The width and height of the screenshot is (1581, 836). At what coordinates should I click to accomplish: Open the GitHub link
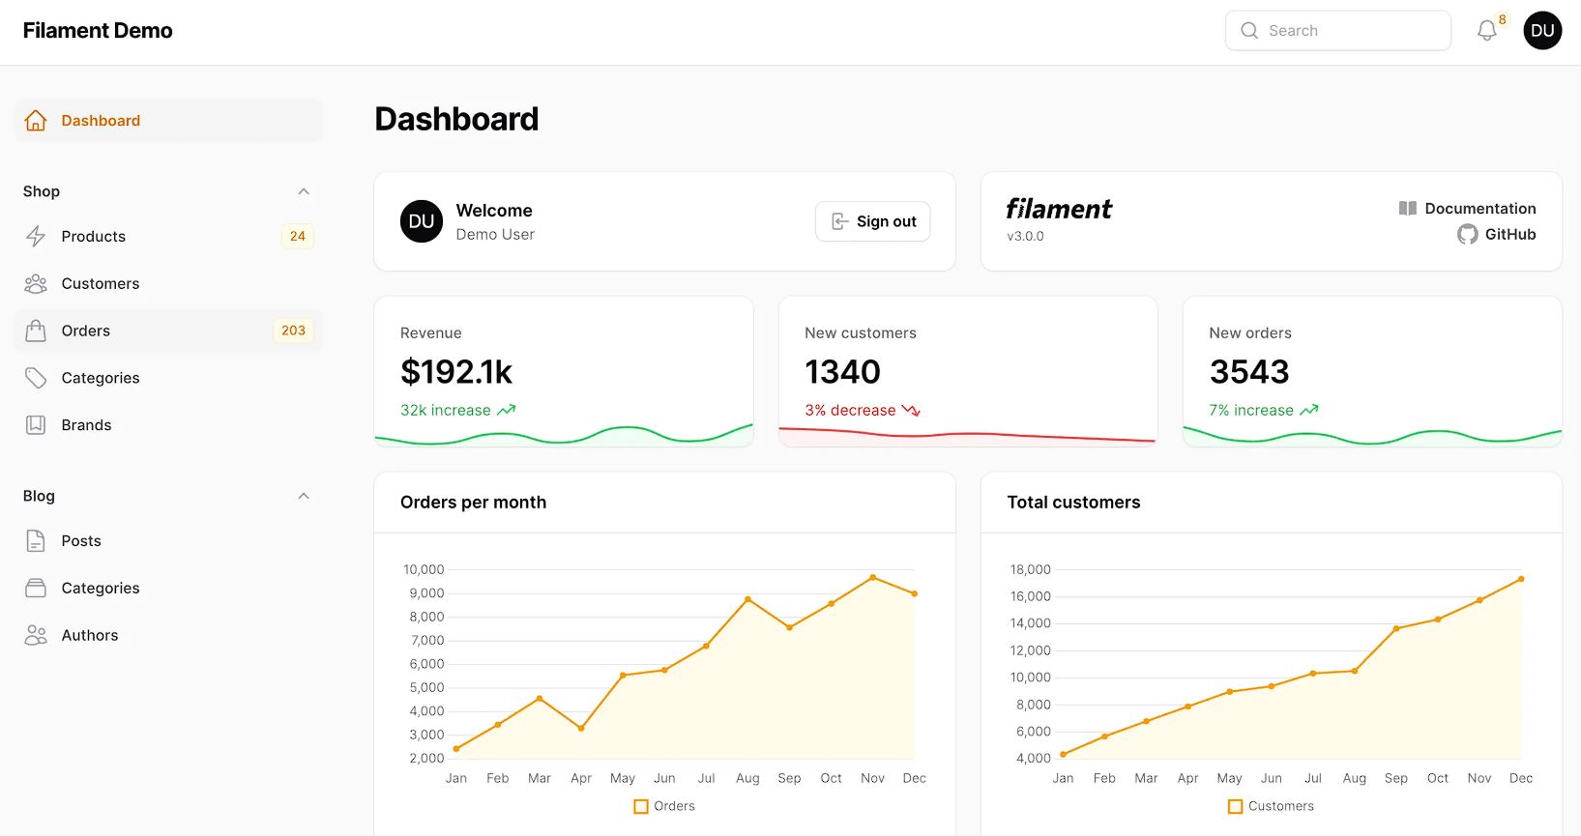pyautogui.click(x=1508, y=235)
